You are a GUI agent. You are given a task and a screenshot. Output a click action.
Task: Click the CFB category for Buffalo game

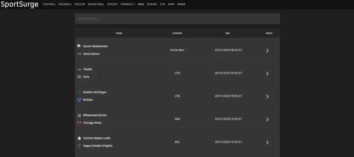177,96
